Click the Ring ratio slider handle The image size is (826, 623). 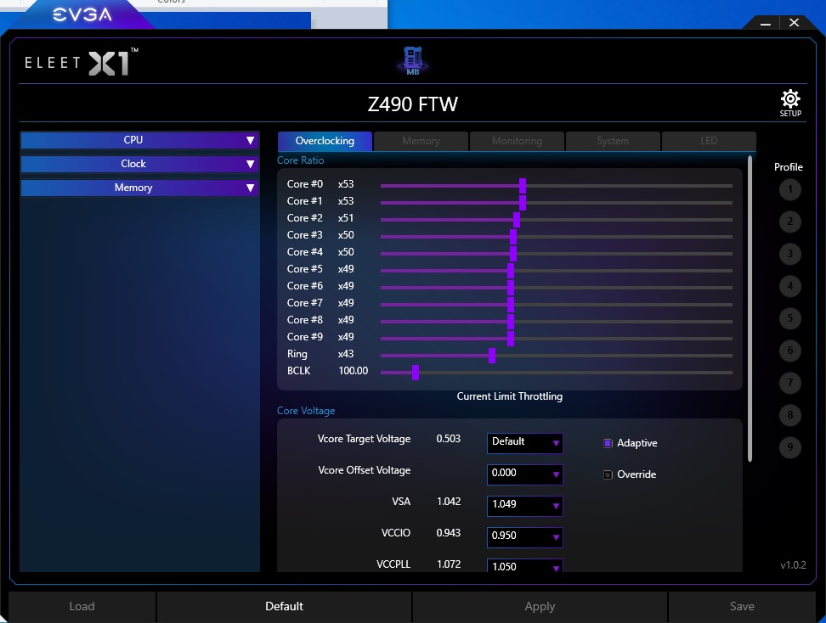(x=492, y=356)
